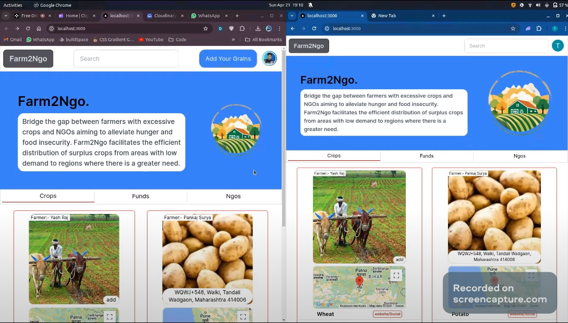Screen dimensions: 568x323
Task: Click the Add Your Grains button
Action: 228,58
